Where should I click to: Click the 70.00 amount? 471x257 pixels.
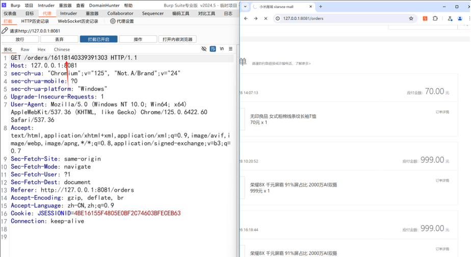[x=434, y=91]
